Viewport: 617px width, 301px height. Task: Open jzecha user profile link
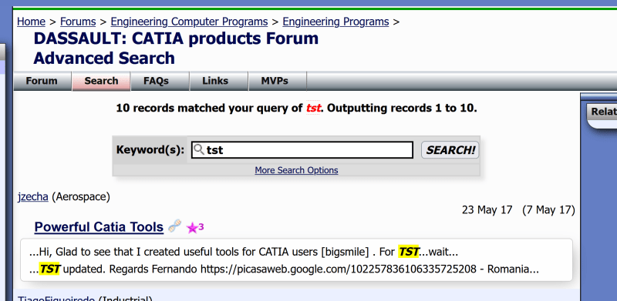33,196
